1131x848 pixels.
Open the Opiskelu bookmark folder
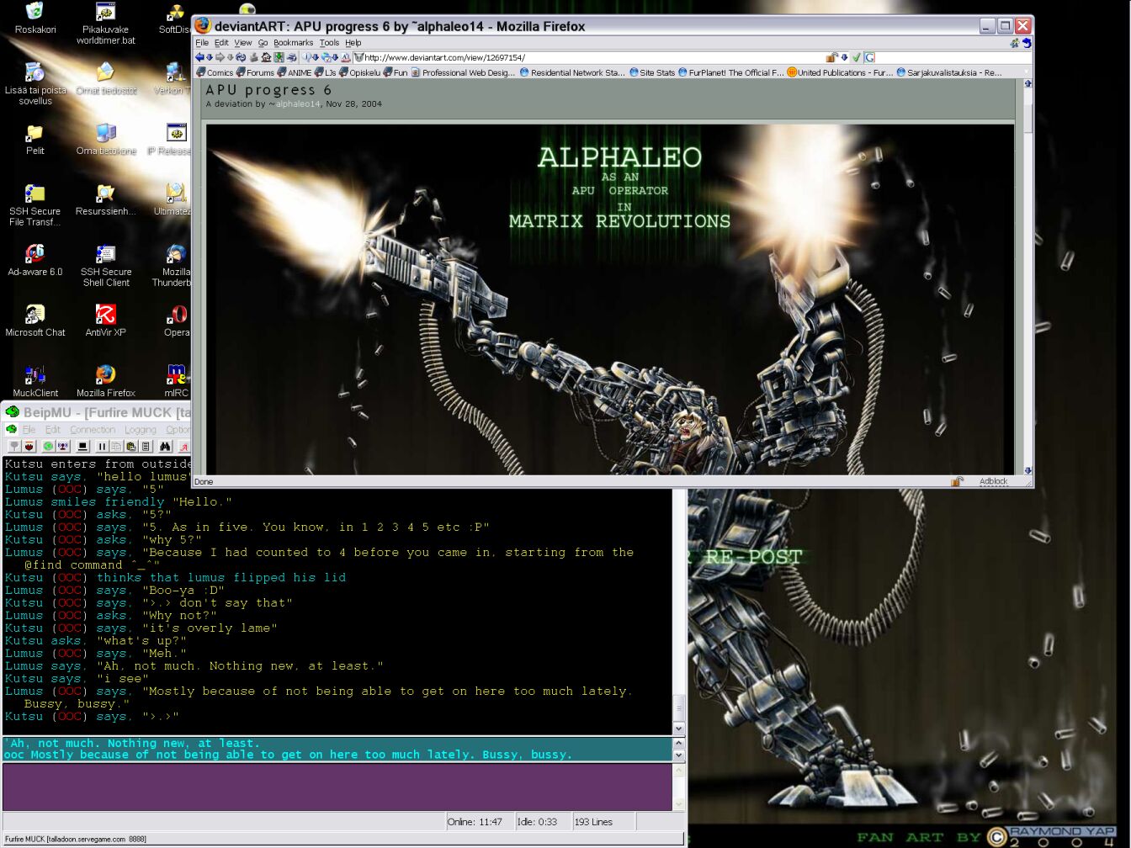point(359,72)
